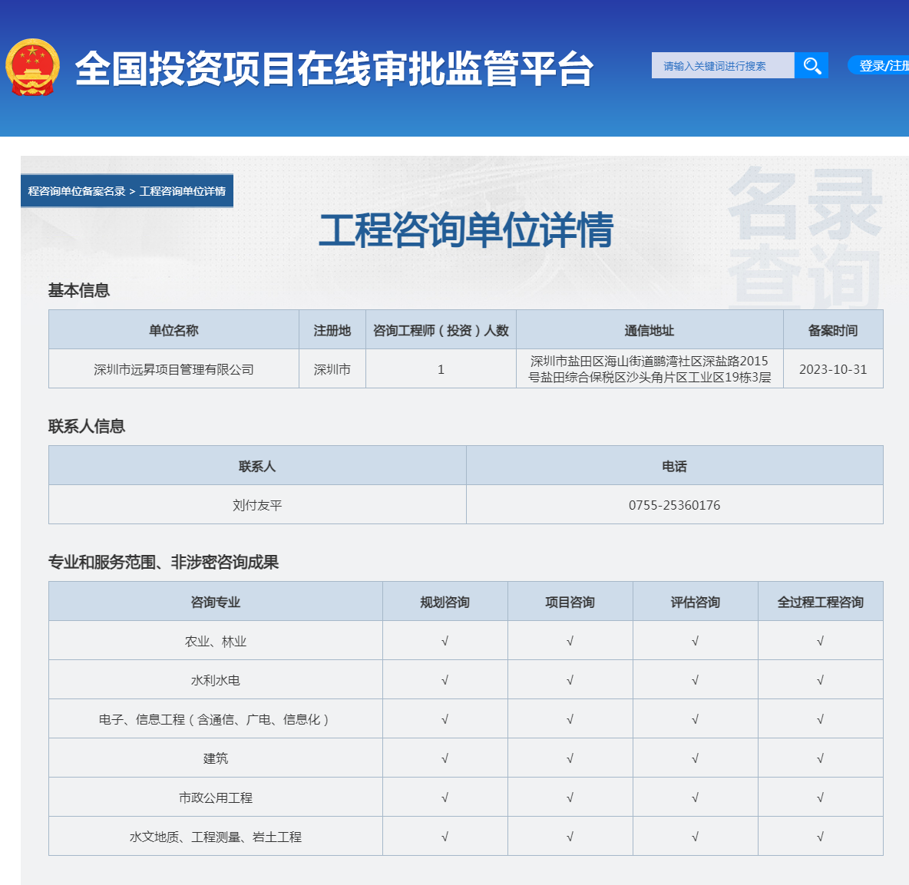The width and height of the screenshot is (909, 885).
Task: Click the 备案时间 column header
Action: pyautogui.click(x=833, y=330)
